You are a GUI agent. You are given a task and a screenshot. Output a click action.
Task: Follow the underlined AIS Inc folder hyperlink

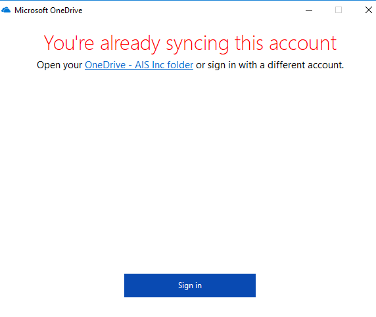click(x=139, y=65)
